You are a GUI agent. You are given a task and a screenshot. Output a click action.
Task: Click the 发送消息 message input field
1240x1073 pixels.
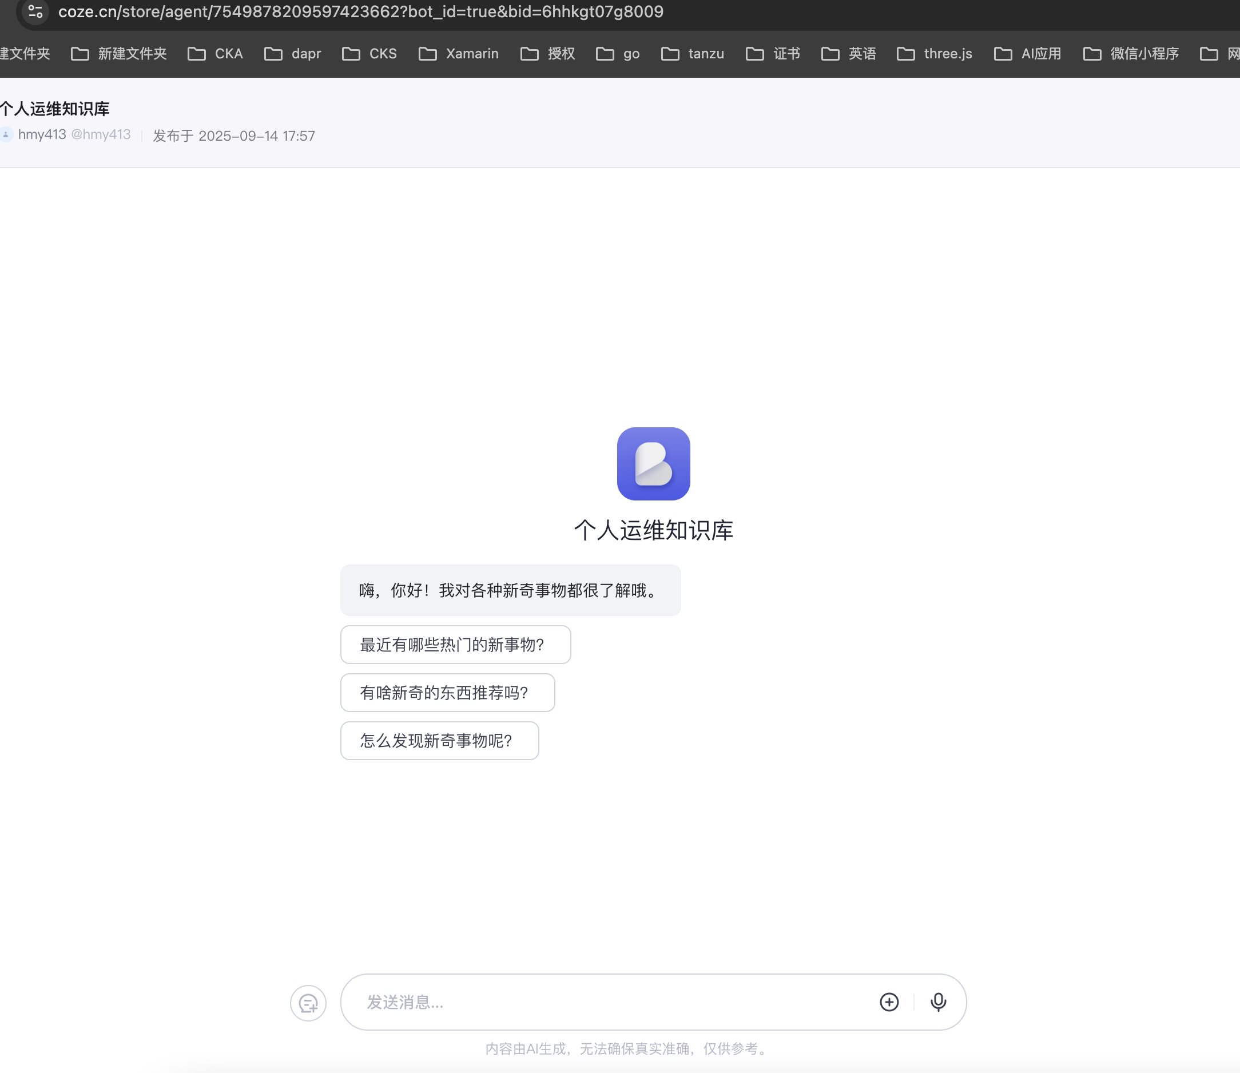pos(611,1002)
